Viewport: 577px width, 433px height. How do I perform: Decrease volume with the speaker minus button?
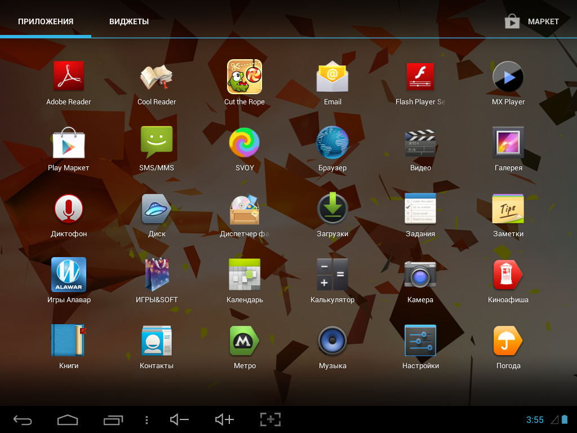coord(179,419)
